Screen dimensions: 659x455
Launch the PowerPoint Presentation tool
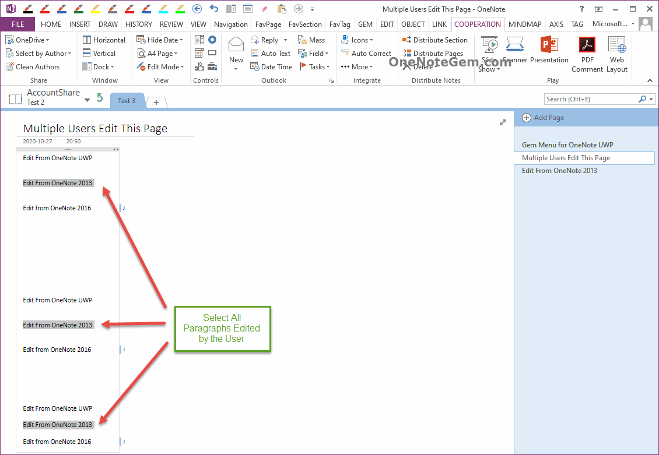coord(549,50)
